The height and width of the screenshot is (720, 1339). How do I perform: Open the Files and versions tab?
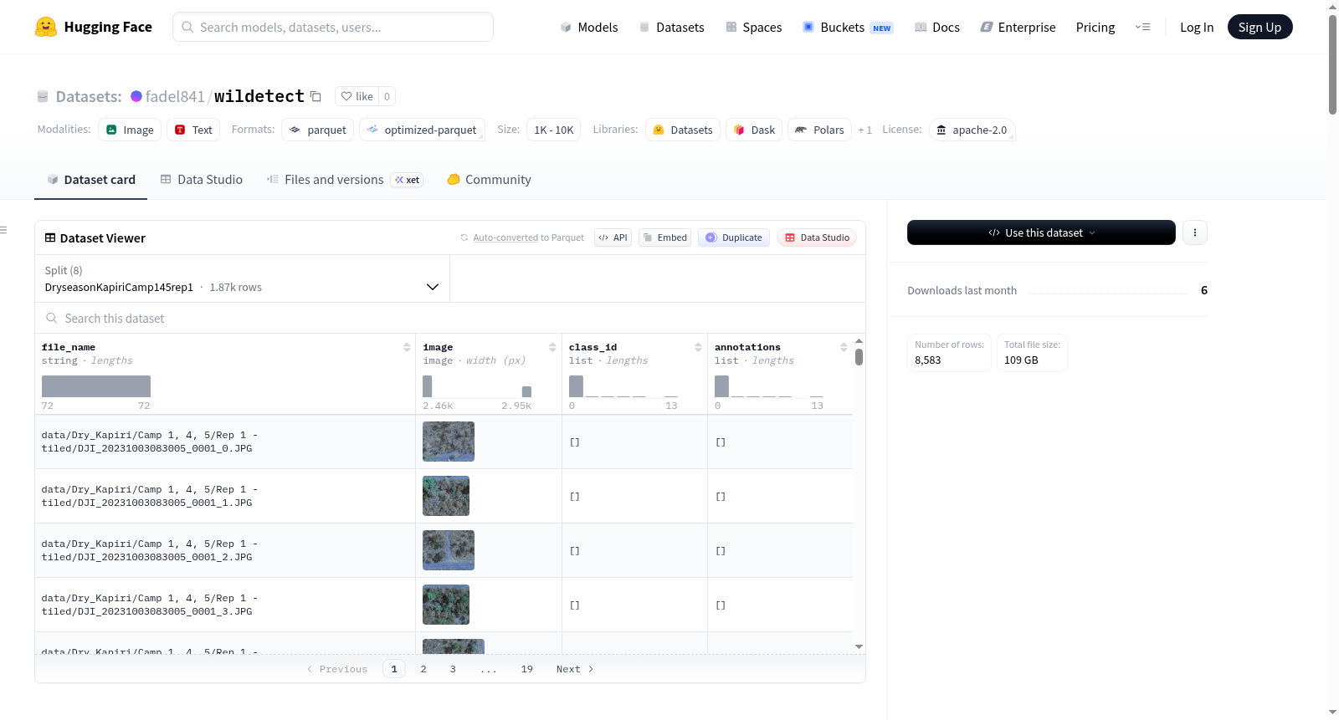[345, 180]
